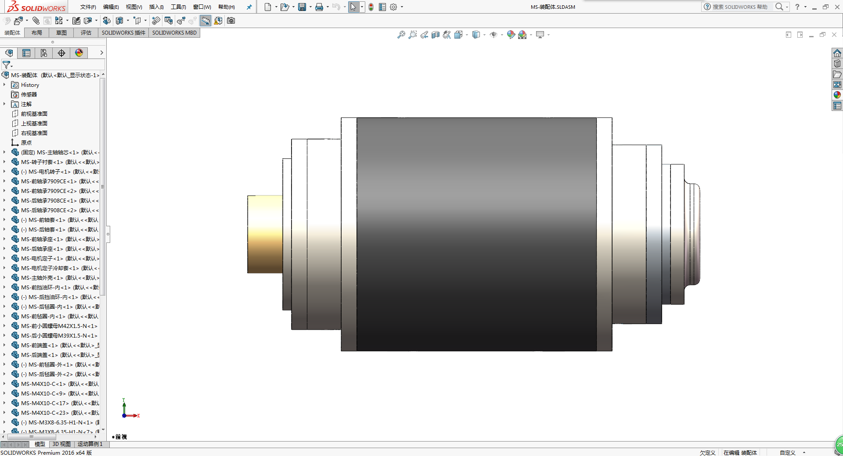Save the assembly with the floppy icon

coord(302,7)
